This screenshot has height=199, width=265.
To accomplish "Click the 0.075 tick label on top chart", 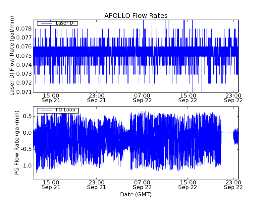I will [x=24, y=56].
